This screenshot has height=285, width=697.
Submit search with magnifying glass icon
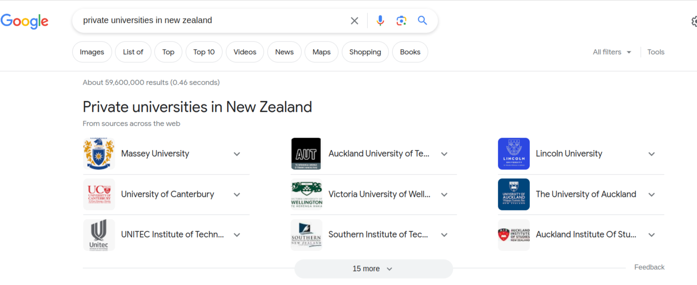(422, 20)
